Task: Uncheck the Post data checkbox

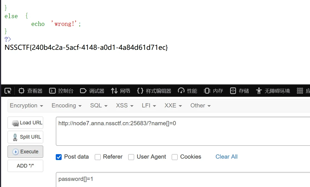Action: pos(59,157)
